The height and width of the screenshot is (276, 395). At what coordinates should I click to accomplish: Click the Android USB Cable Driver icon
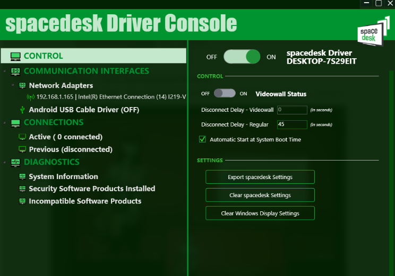click(x=22, y=110)
